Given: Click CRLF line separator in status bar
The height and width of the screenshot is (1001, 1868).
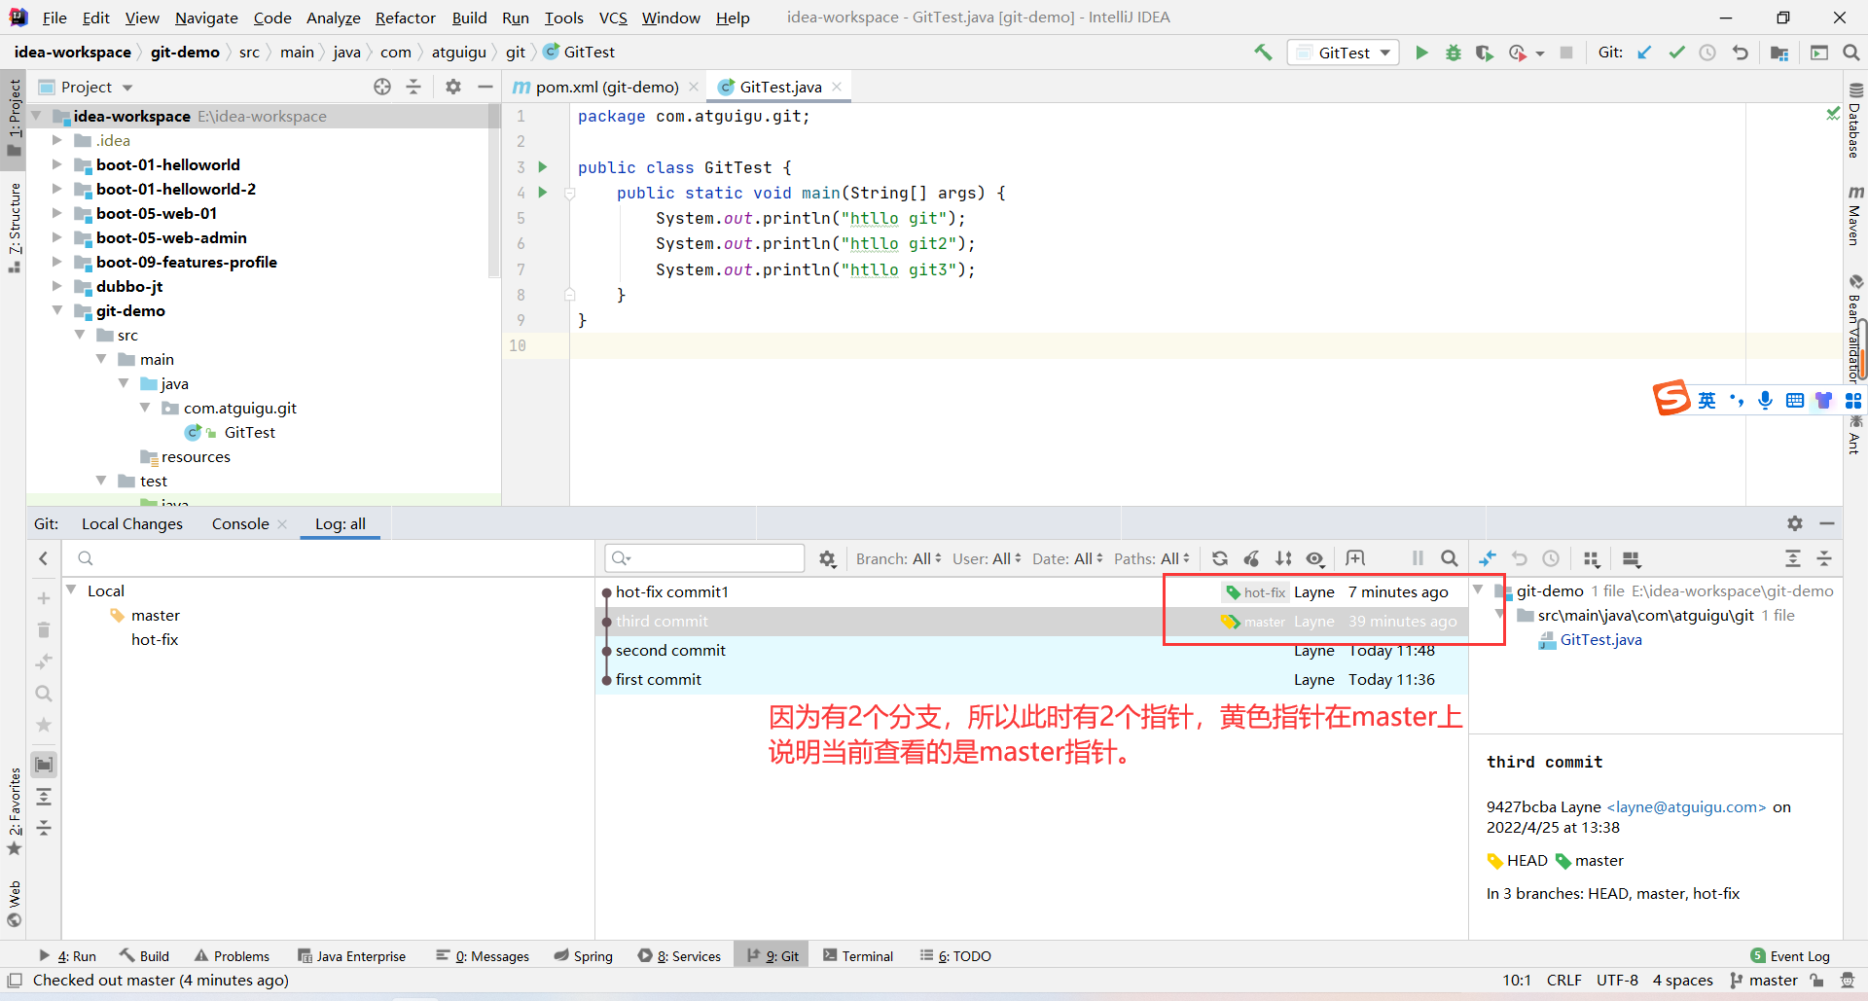Looking at the screenshot, I should [1563, 981].
